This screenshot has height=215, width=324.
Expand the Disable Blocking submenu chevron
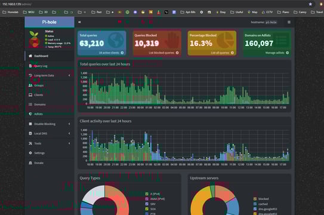tap(69, 124)
